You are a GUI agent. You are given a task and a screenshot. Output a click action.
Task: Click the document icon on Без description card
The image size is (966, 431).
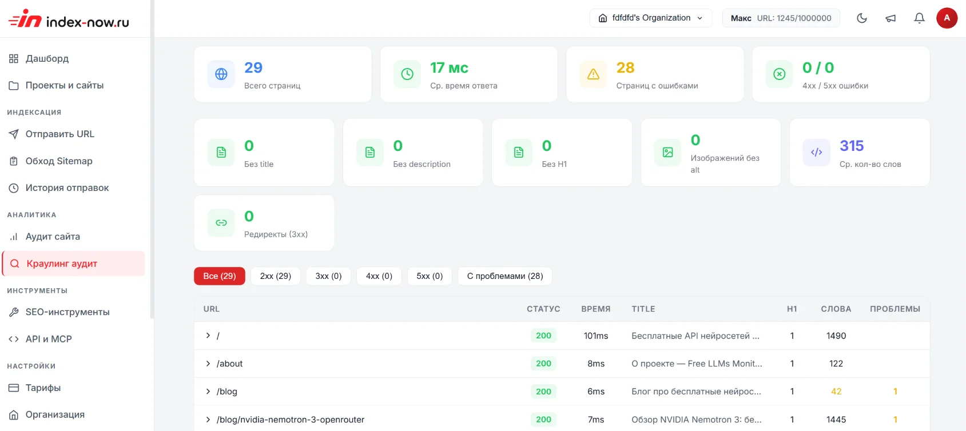[370, 153]
